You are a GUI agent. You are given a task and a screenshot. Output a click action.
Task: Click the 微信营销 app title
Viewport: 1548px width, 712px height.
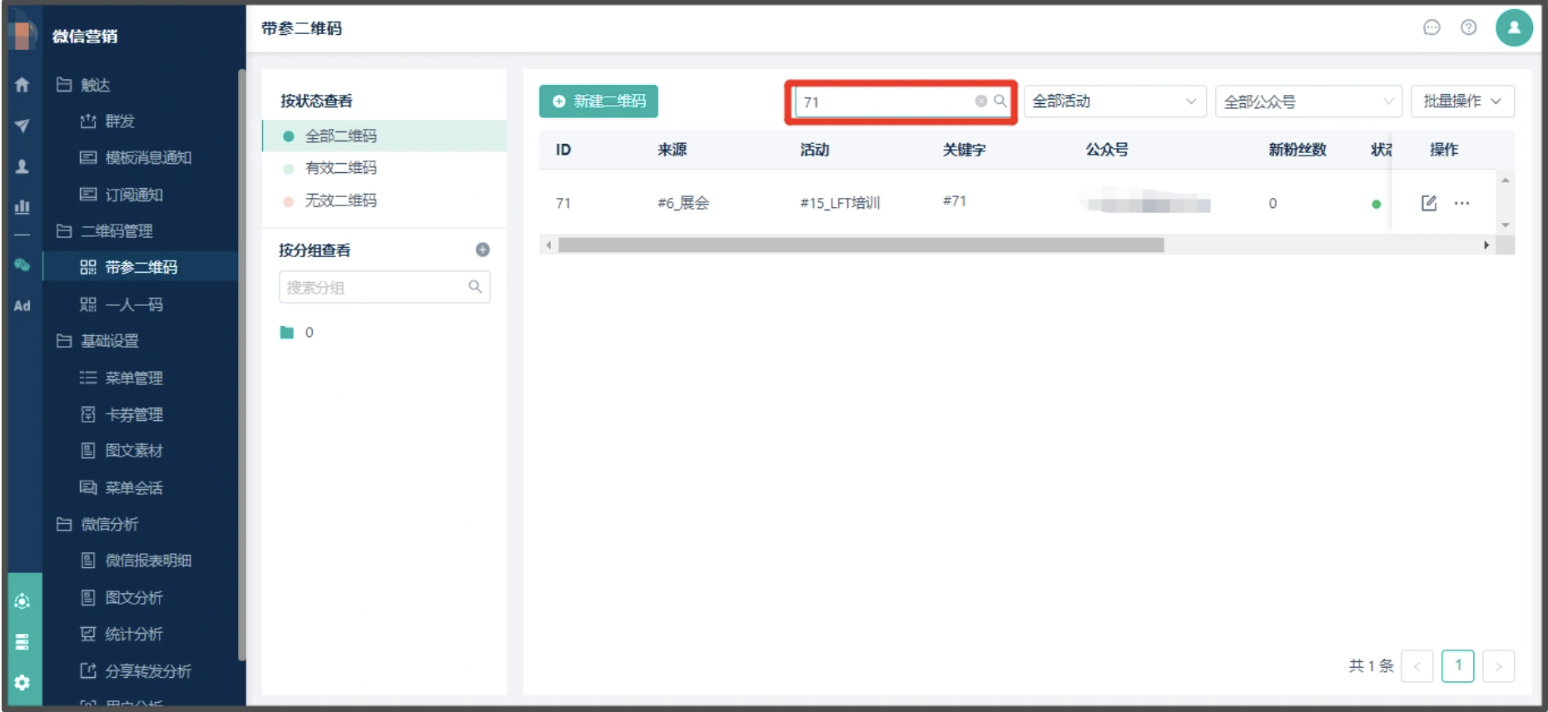tap(85, 36)
